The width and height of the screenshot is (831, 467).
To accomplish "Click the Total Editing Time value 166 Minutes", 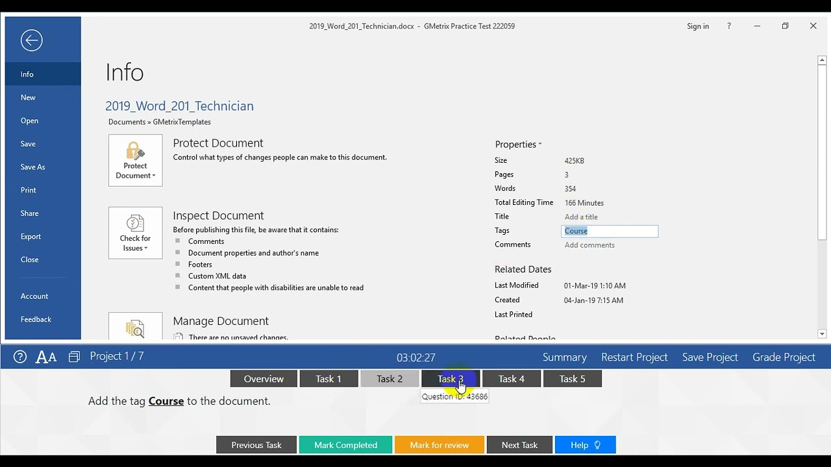I will click(x=584, y=203).
